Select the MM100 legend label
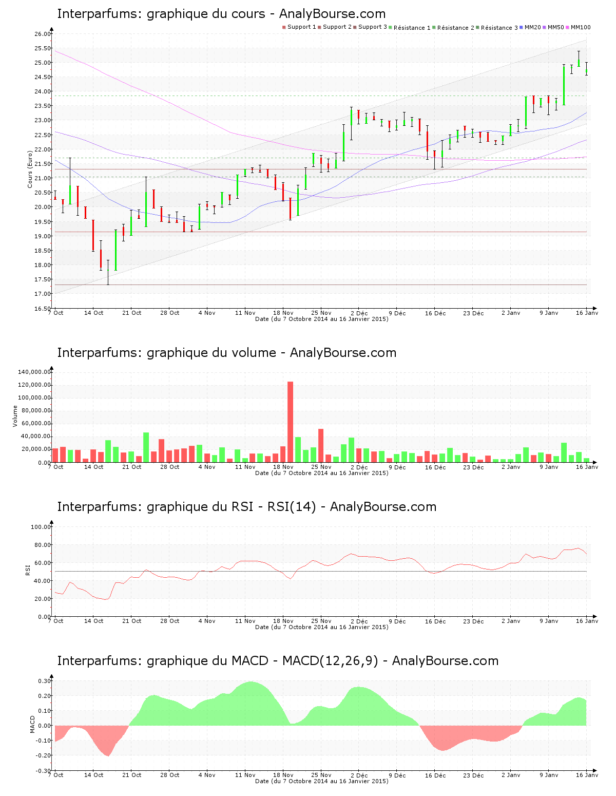 pos(581,27)
